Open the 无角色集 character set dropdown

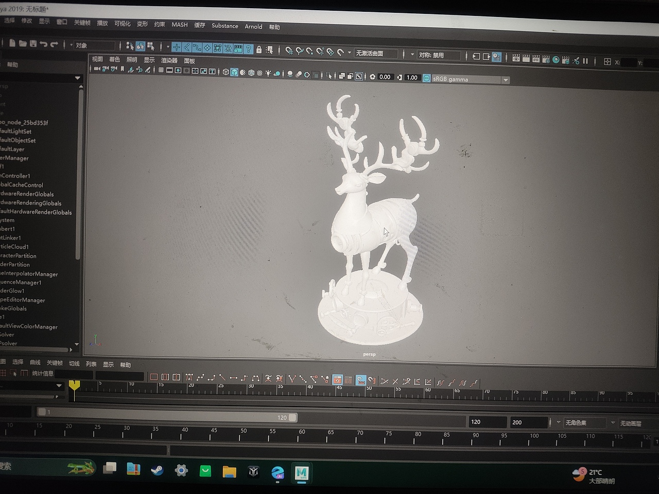pos(584,423)
